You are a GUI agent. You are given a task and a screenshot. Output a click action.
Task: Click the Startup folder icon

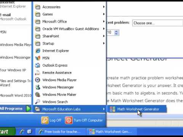(x=38, y=43)
